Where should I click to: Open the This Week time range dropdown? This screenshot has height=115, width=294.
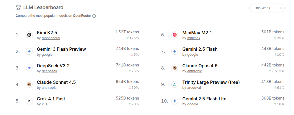tap(267, 8)
